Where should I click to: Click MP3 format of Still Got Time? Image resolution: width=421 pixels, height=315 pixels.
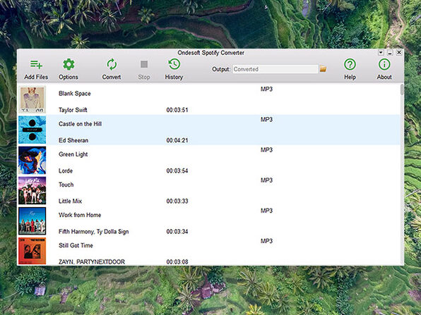pos(266,241)
